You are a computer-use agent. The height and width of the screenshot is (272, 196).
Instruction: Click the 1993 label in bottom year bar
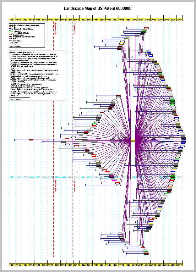pyautogui.click(x=89, y=265)
